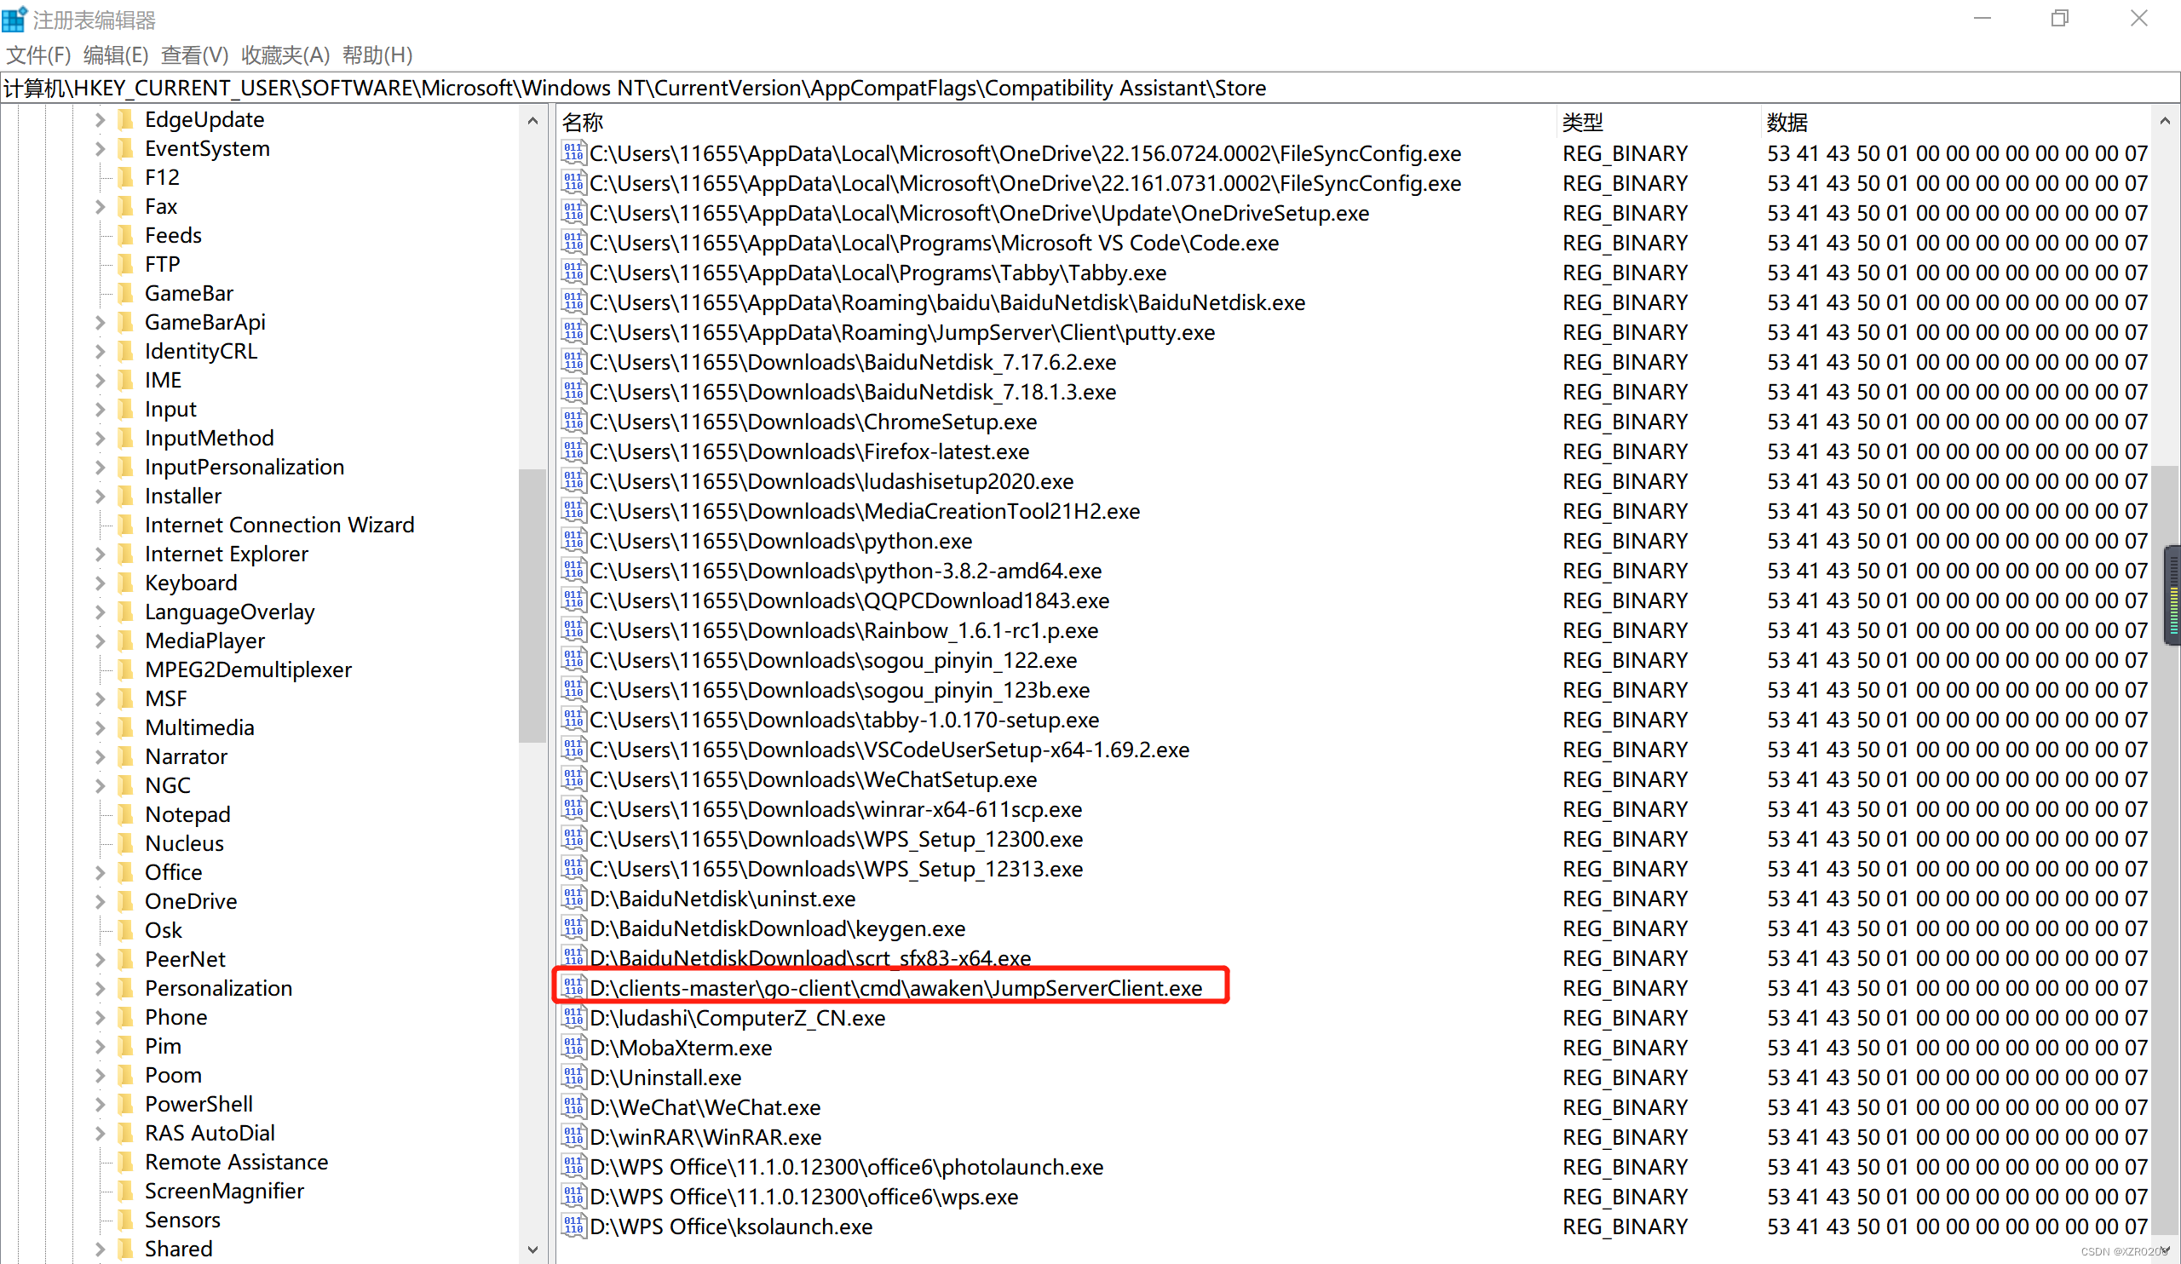2181x1264 pixels.
Task: Open the 文件(F) menu
Action: click(x=38, y=55)
